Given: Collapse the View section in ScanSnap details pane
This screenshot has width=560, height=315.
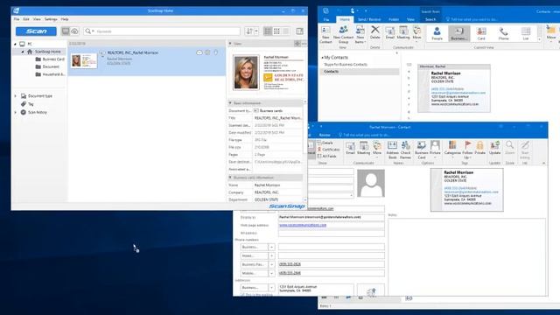Looking at the screenshot, I should (x=230, y=44).
